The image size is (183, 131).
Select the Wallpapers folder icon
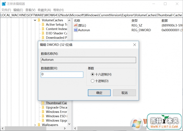click(x=39, y=125)
